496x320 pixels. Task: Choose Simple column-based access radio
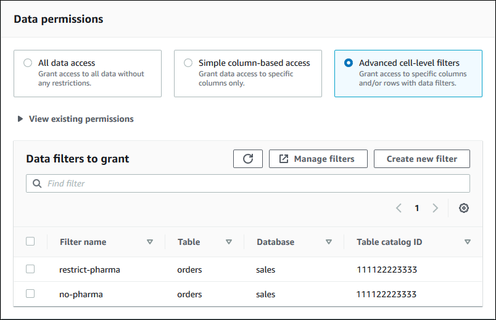click(x=188, y=63)
